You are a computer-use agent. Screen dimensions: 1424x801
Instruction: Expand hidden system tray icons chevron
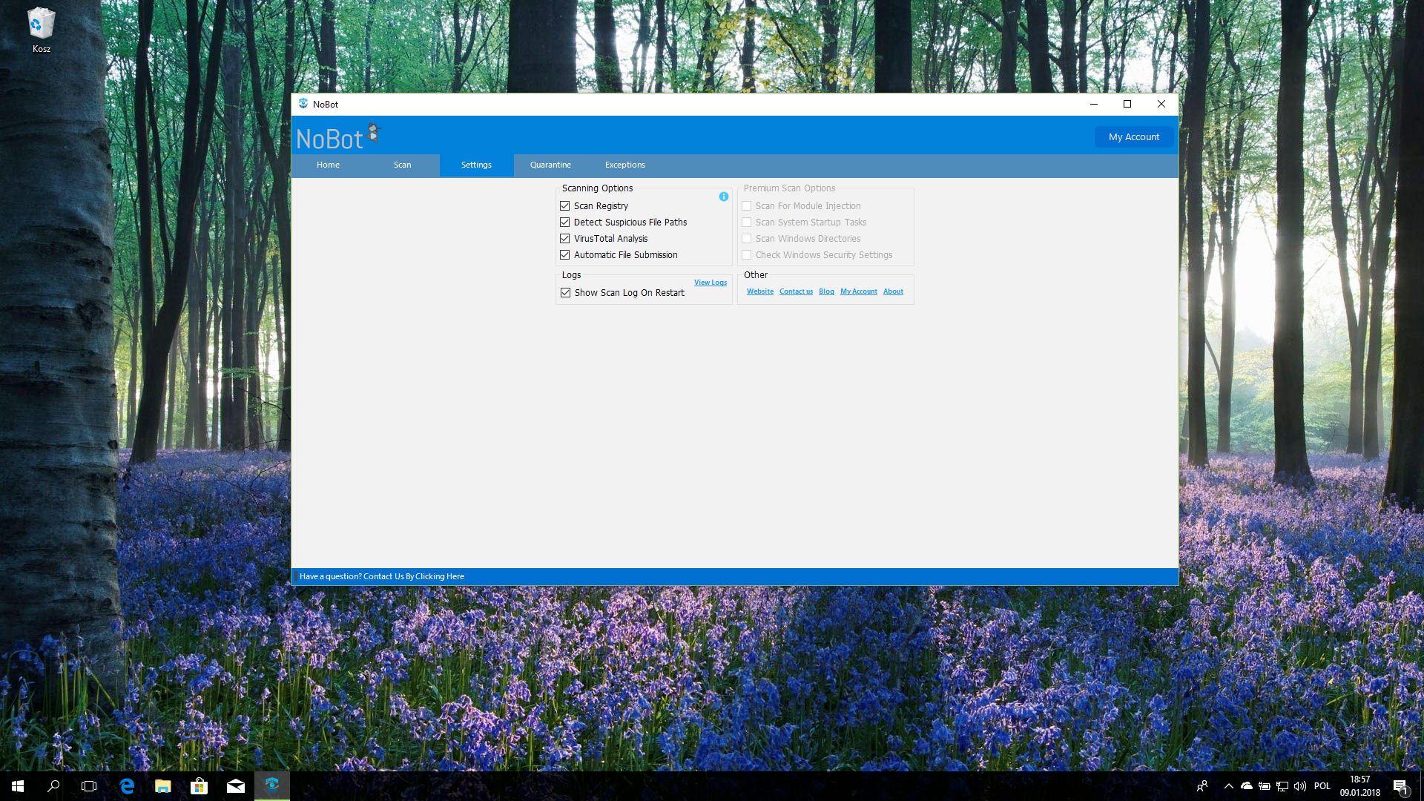(x=1228, y=786)
